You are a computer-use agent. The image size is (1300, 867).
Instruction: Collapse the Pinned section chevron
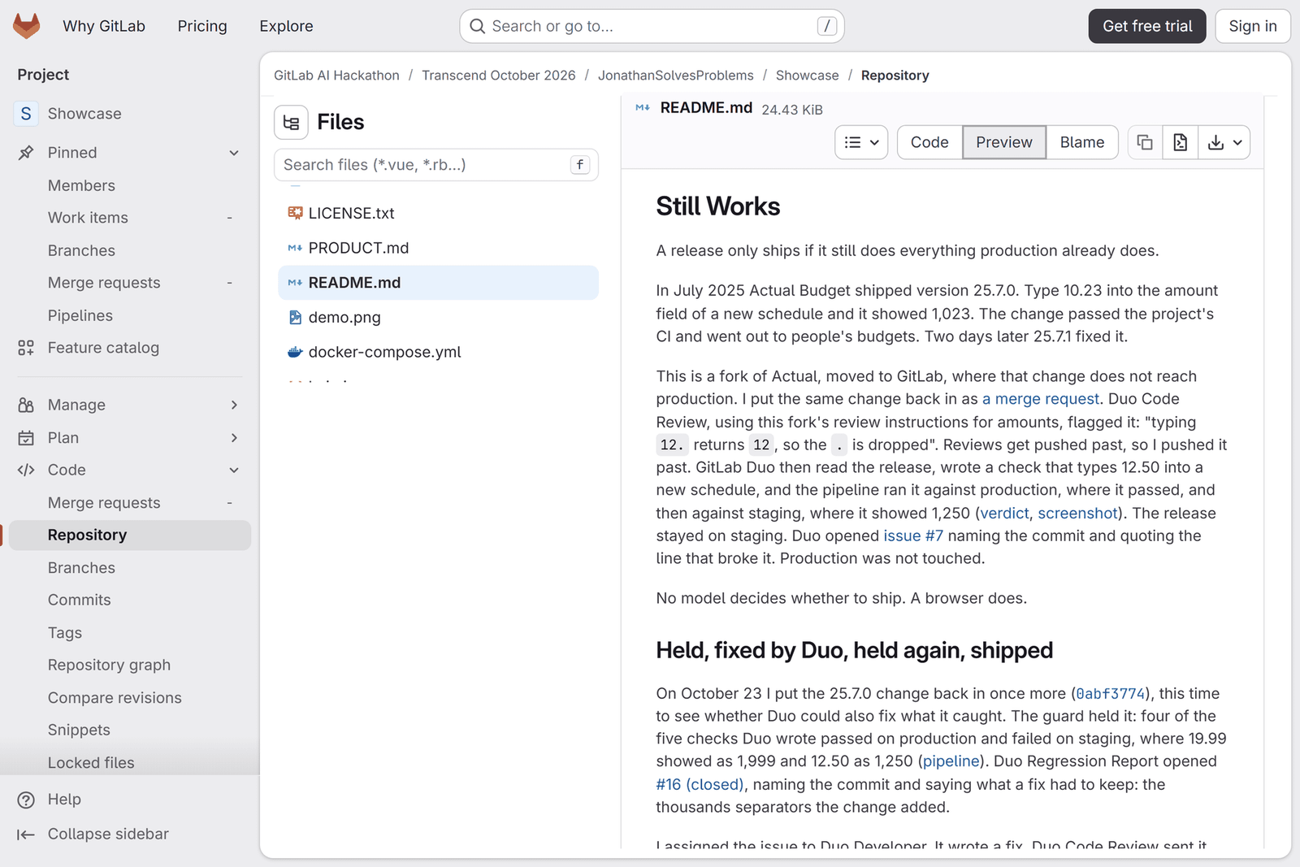point(234,153)
